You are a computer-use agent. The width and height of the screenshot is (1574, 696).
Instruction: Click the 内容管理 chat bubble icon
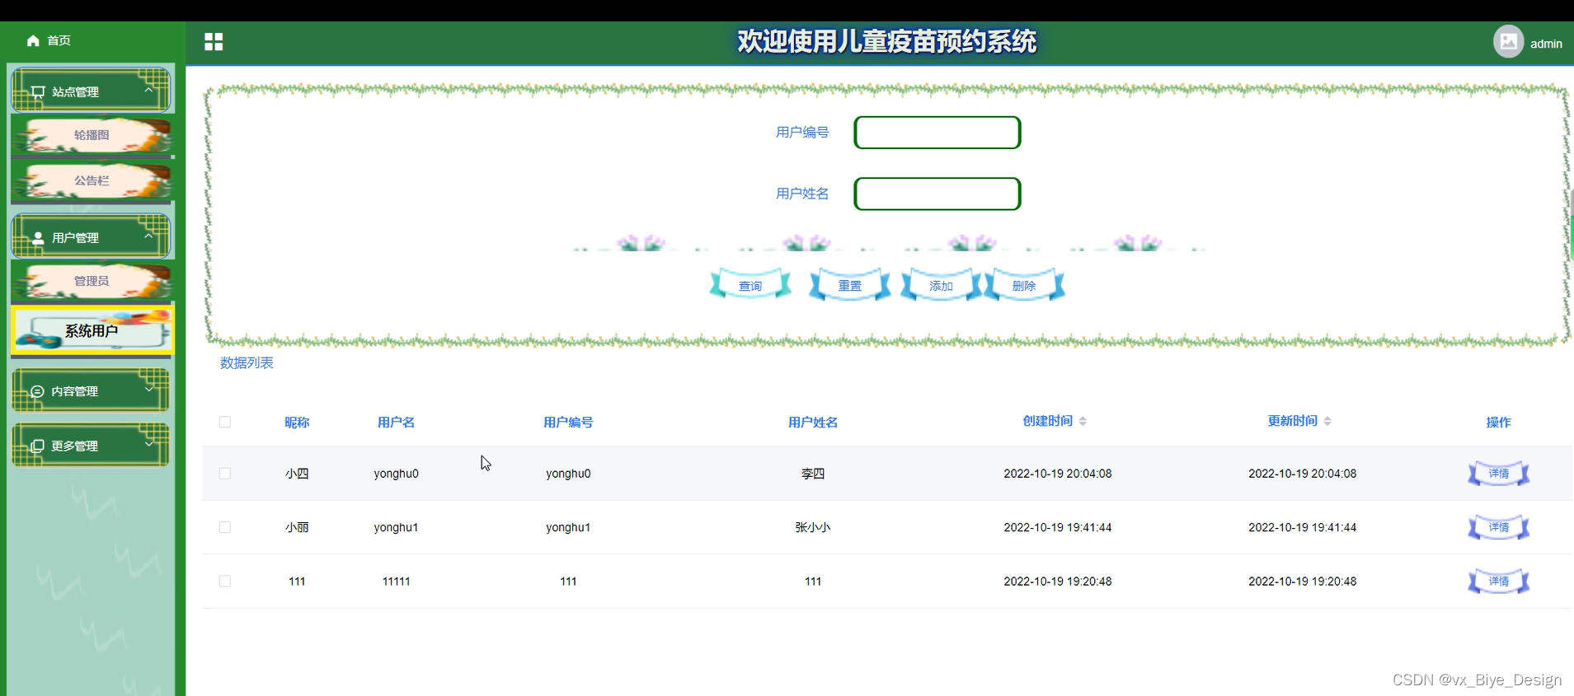37,391
